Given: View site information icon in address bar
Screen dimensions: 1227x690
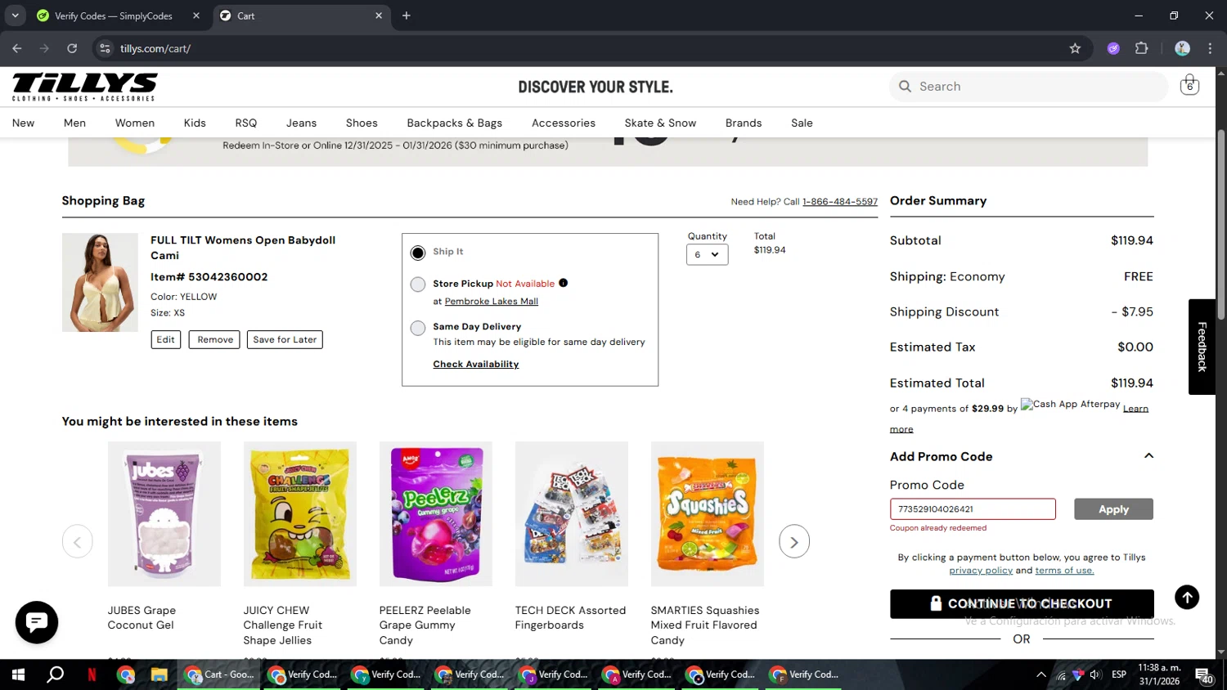Looking at the screenshot, I should point(105,48).
